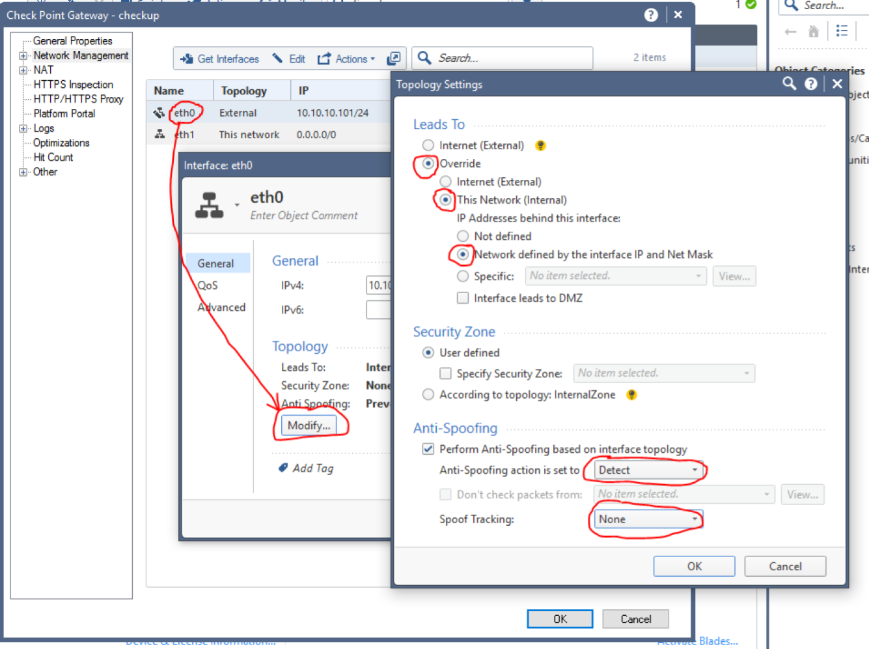Expand the Logs tree node
Screen dimensions: 869x649
[23, 129]
